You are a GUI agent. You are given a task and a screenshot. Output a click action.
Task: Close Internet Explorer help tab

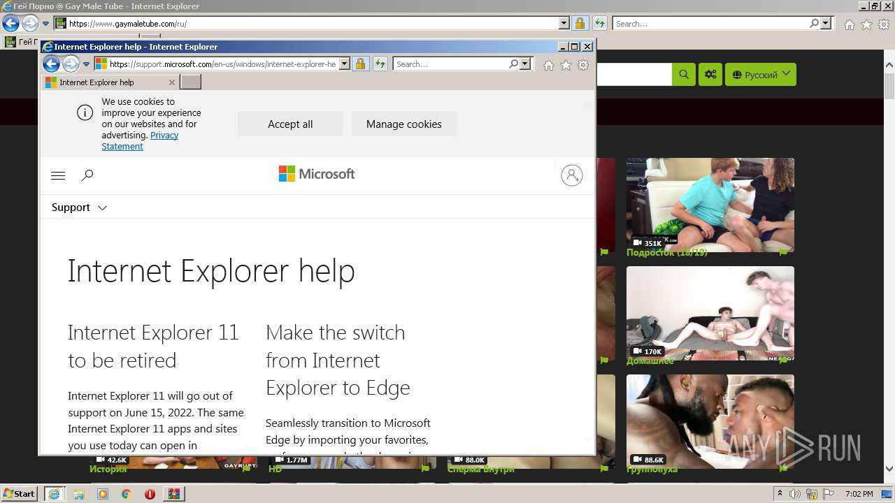[172, 82]
